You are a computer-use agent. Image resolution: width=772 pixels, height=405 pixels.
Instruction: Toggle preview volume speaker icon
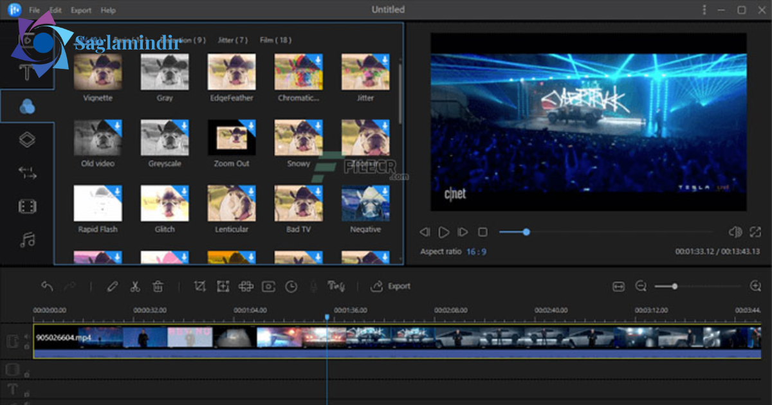(735, 232)
